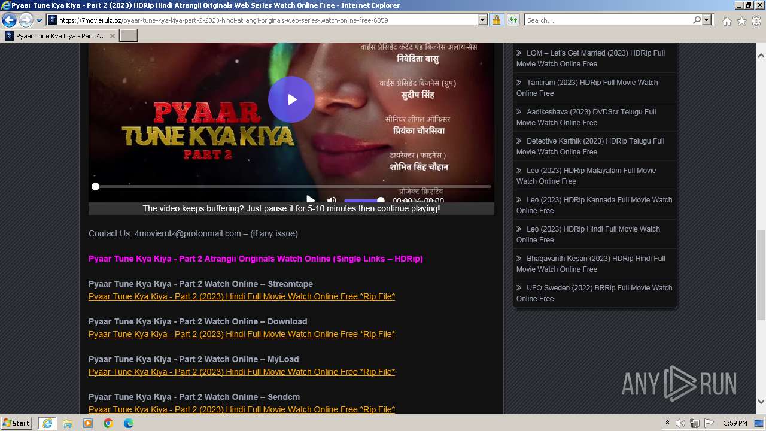Click the IE Search box
766x431 pixels.
point(607,20)
